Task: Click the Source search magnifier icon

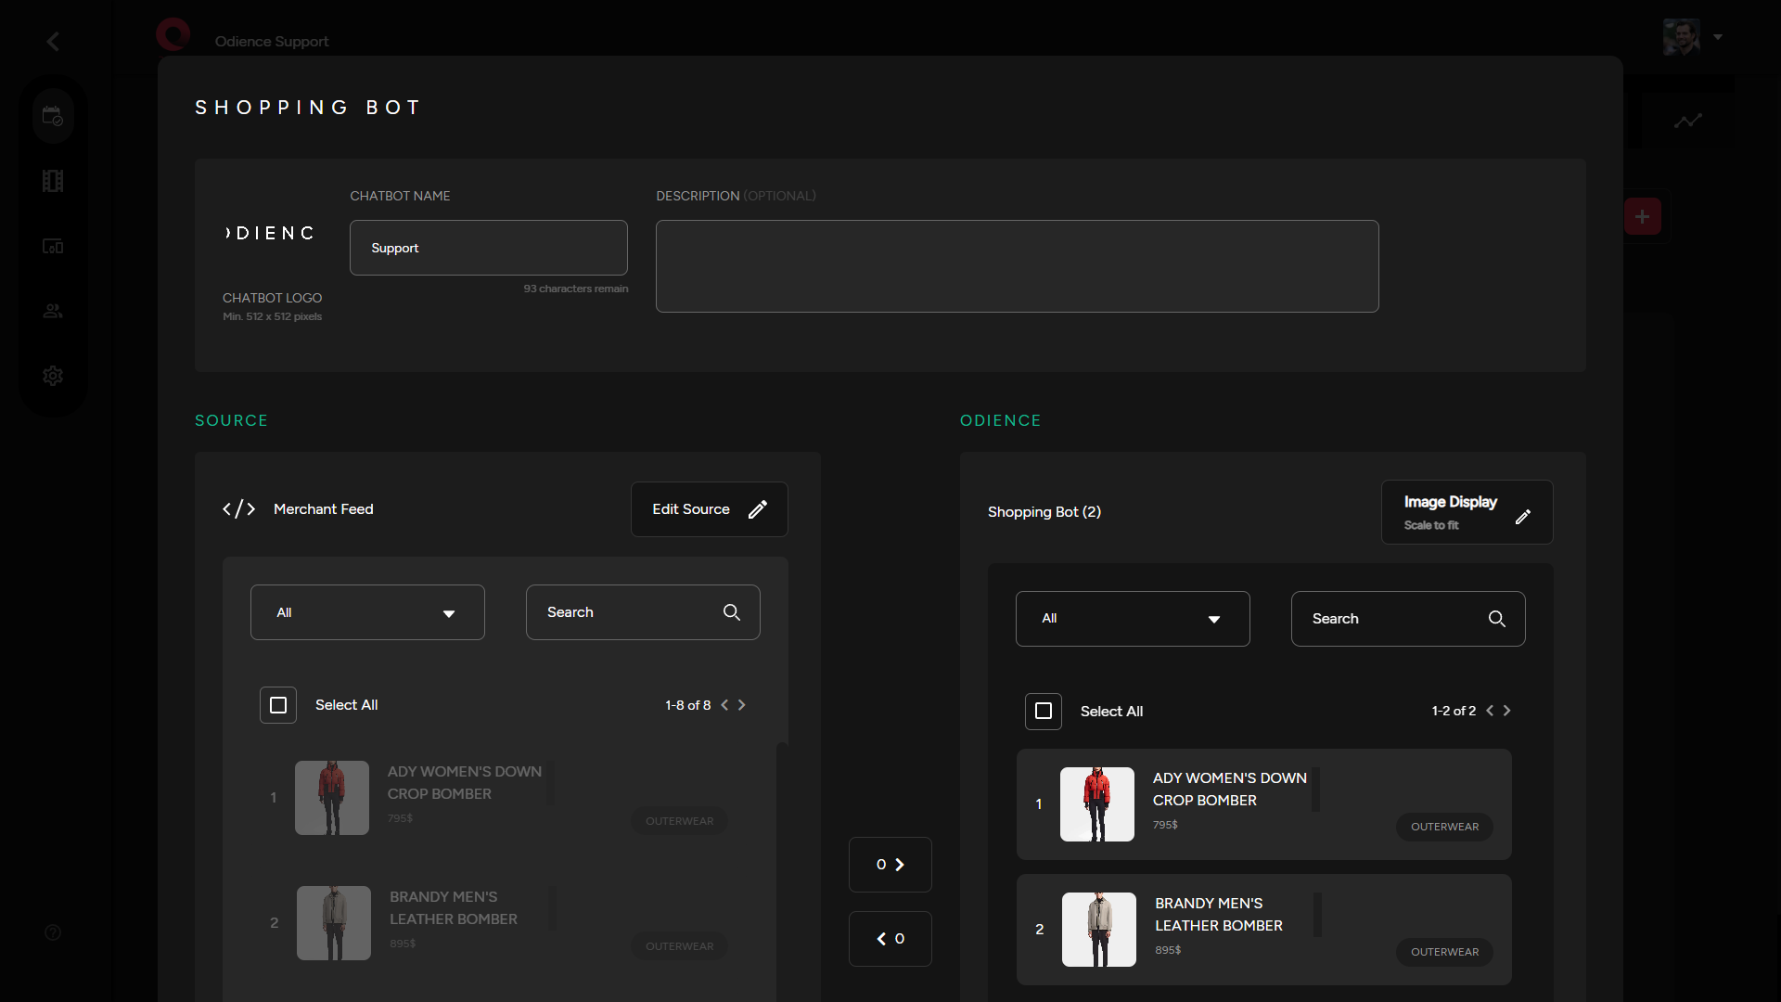Action: tap(732, 612)
